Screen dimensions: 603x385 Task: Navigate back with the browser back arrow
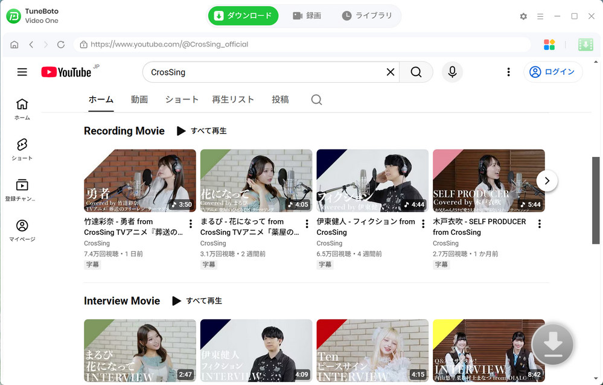coord(31,45)
